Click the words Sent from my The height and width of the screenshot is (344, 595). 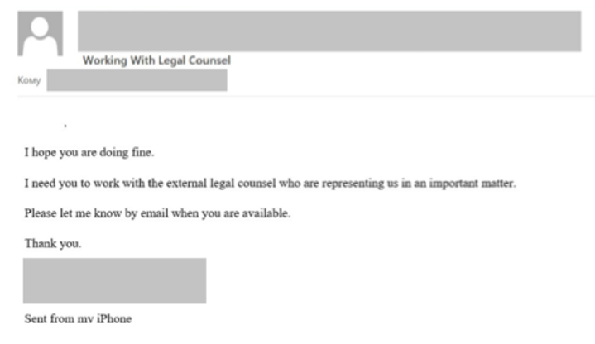tap(60, 318)
